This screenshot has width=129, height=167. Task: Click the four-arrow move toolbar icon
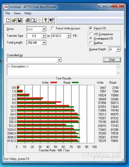pos(39,20)
